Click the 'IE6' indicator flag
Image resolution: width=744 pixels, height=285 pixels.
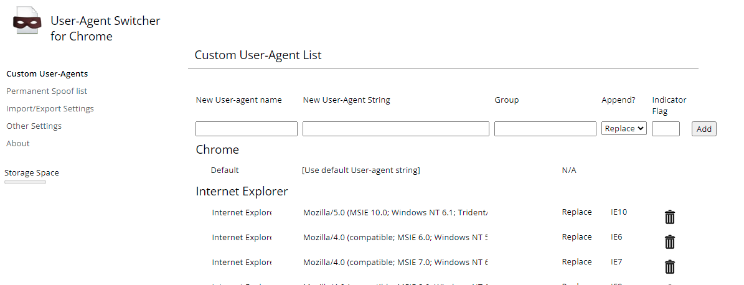(x=616, y=236)
